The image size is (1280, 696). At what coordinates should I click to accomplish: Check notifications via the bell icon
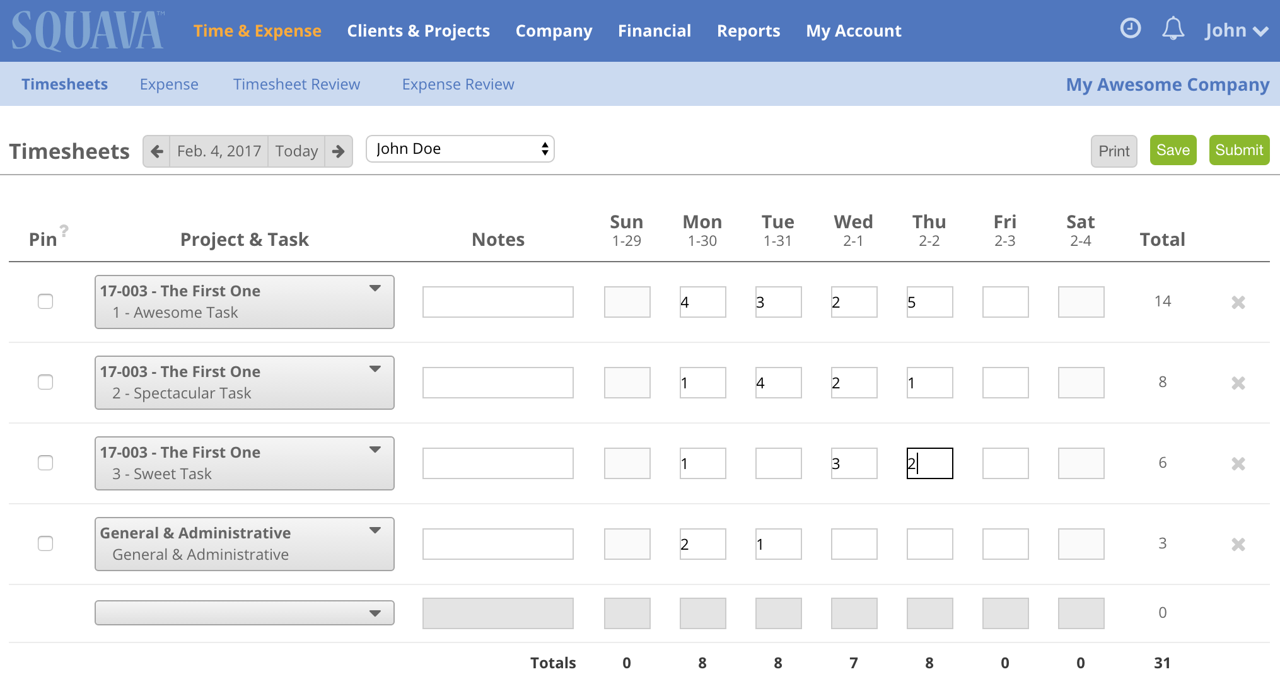(1173, 29)
